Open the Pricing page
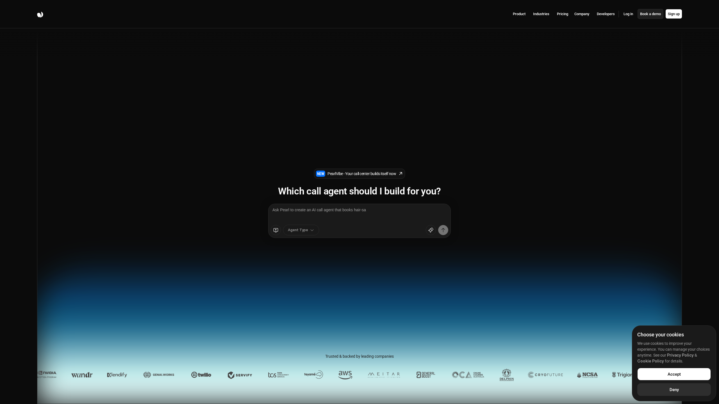Viewport: 719px width, 404px height. coord(562,14)
